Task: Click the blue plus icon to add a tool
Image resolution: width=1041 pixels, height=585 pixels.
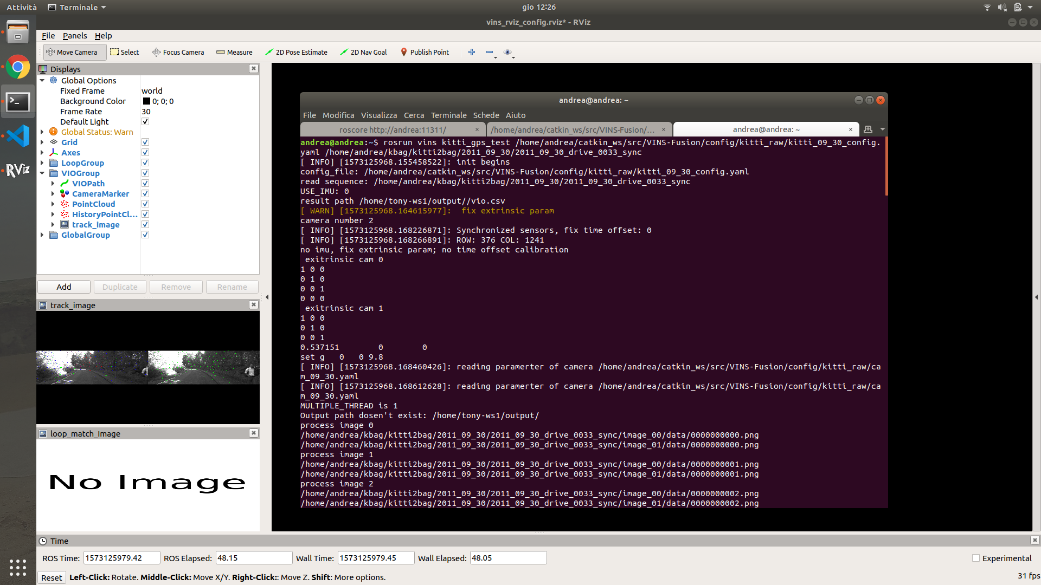Action: tap(471, 52)
